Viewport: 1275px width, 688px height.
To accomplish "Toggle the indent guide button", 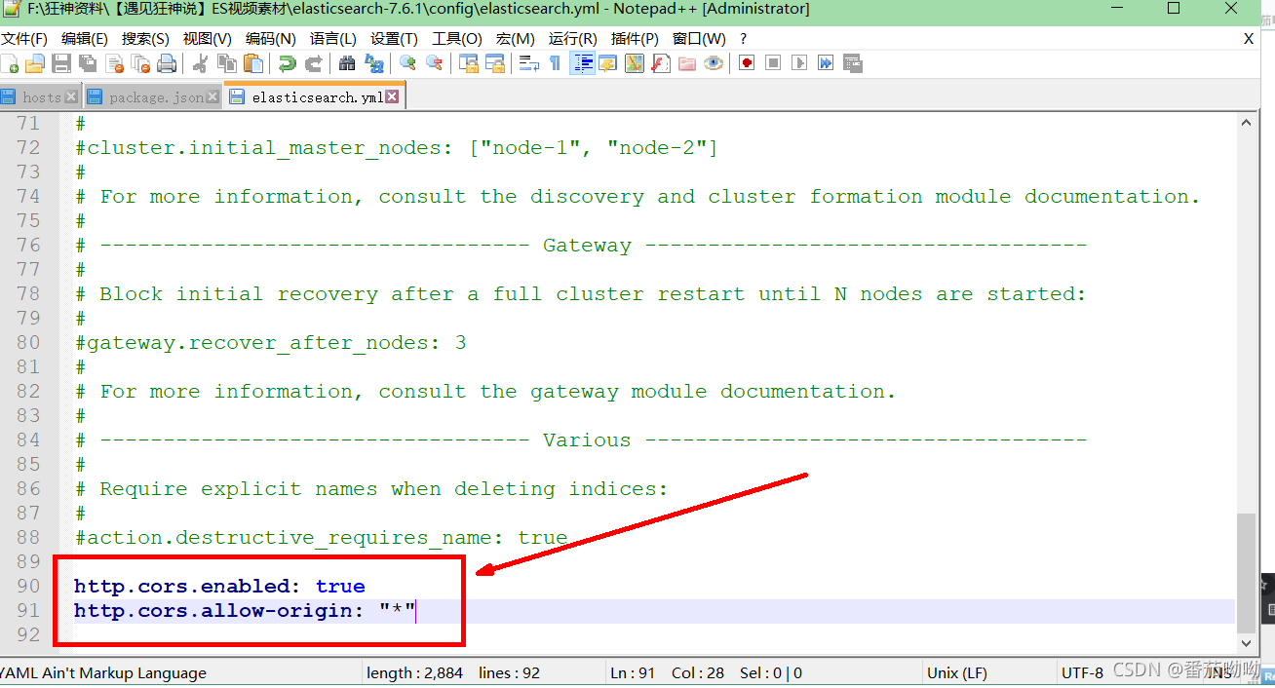I will tap(583, 64).
